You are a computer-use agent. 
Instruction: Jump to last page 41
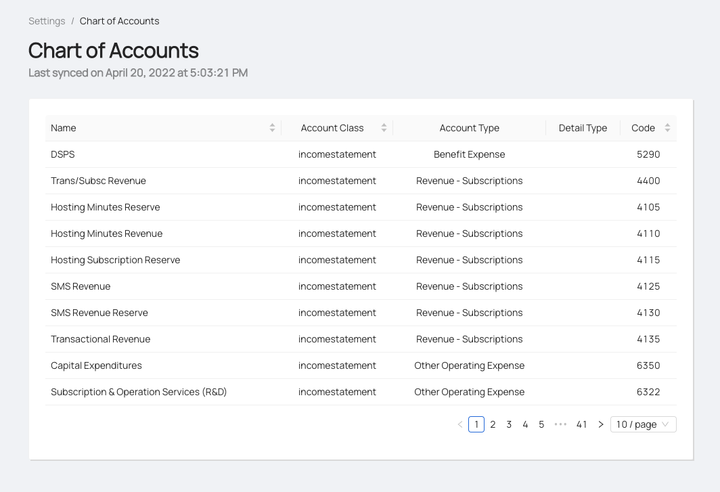pos(581,424)
